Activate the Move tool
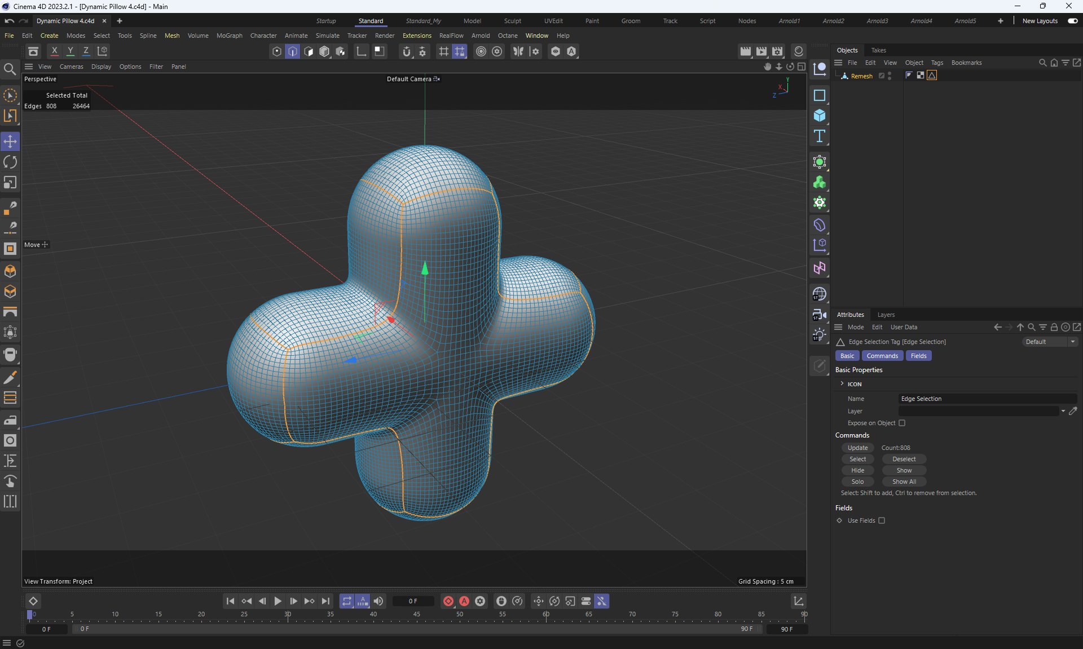 click(10, 142)
